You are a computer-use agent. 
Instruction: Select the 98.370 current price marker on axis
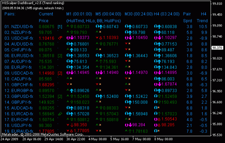pyautogui.click(x=217, y=48)
